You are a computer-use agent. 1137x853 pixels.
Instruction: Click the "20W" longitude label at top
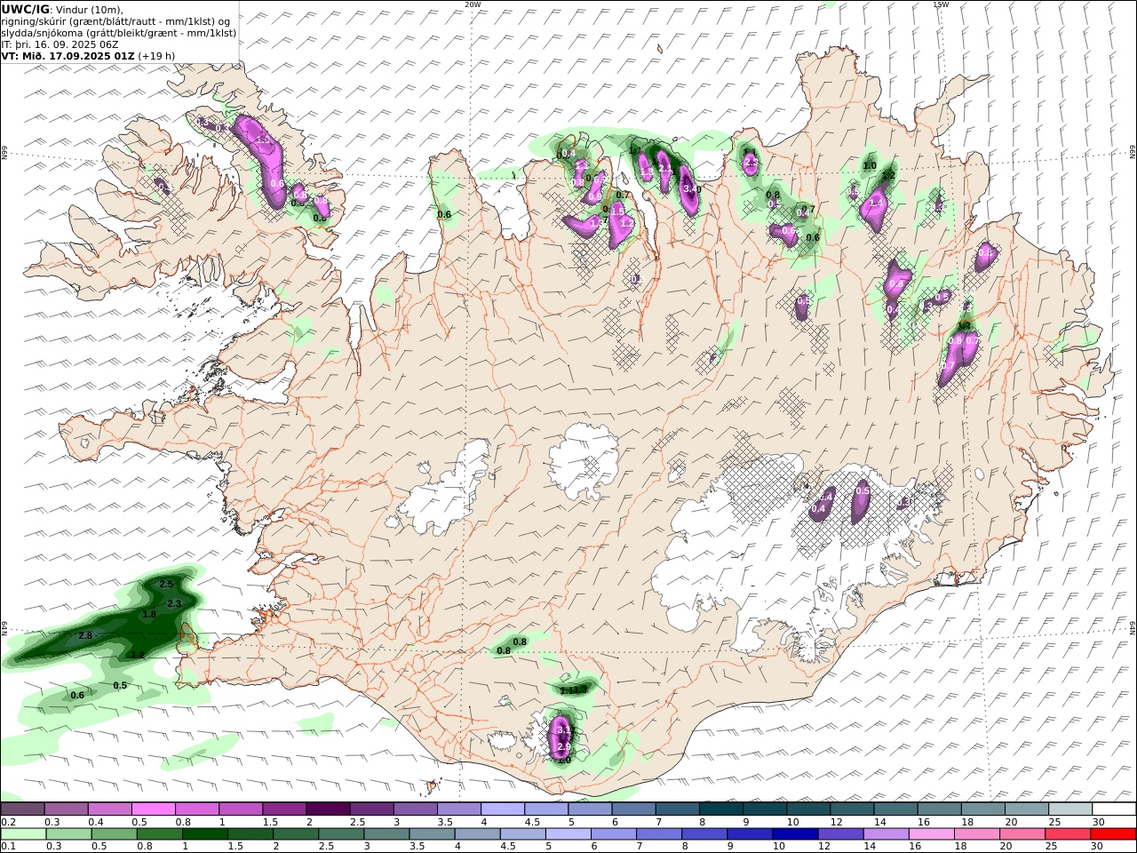(x=473, y=4)
